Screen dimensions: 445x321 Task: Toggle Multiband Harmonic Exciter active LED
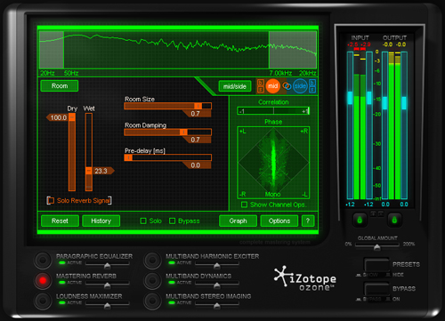172,262
